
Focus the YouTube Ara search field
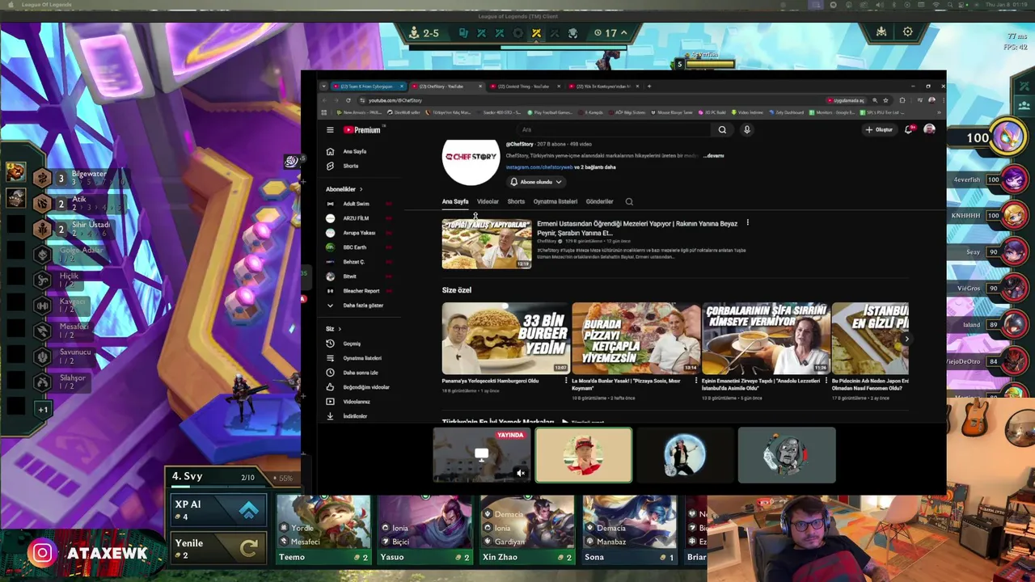615,129
